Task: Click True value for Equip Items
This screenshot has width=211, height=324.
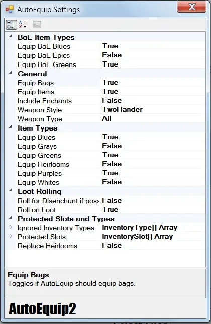Action: click(x=110, y=92)
